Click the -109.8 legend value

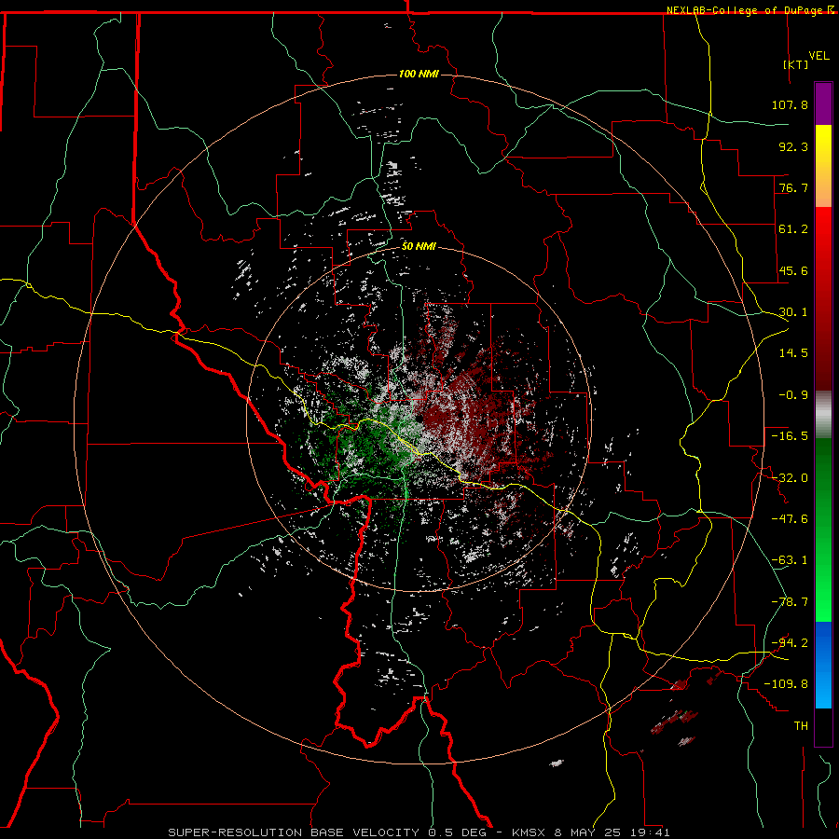[x=786, y=684]
